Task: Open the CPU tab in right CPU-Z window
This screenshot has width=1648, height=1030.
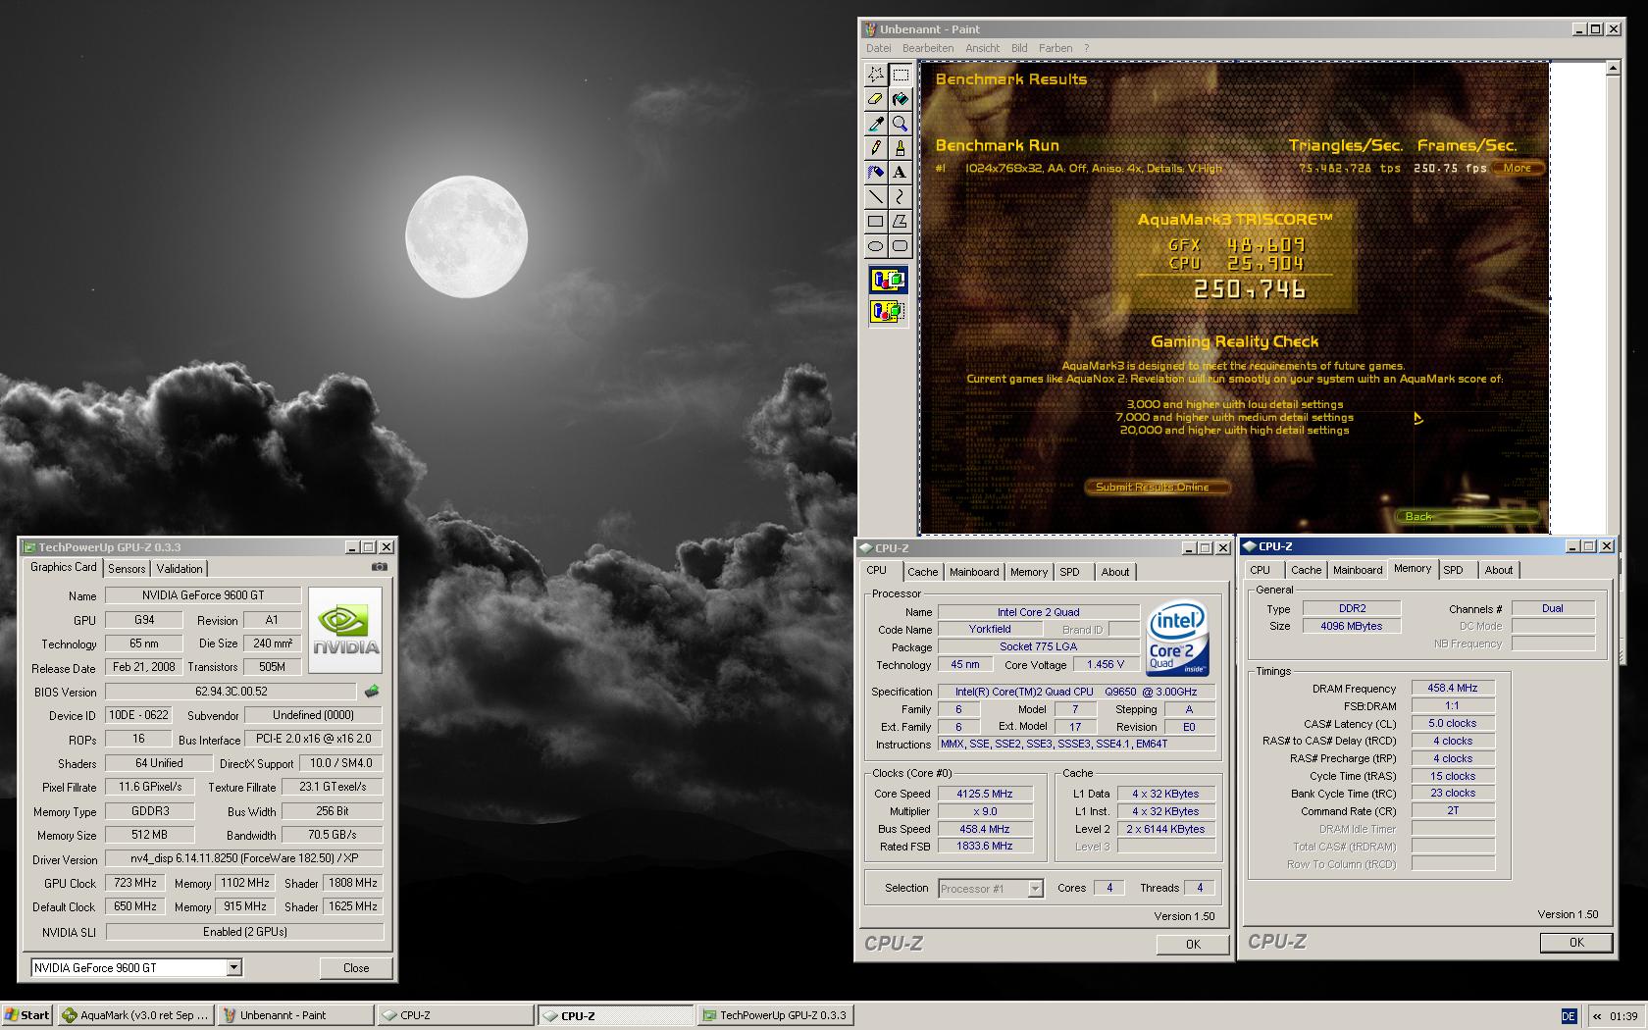Action: [1261, 570]
